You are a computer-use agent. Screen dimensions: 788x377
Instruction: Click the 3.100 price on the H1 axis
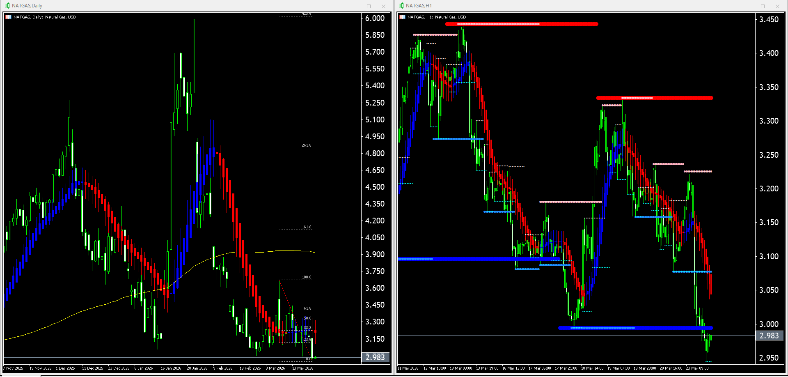[769, 256]
